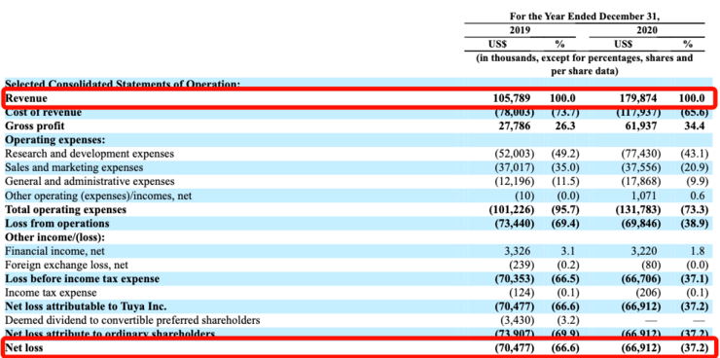Select General and administrative expenses label

[x=90, y=181]
